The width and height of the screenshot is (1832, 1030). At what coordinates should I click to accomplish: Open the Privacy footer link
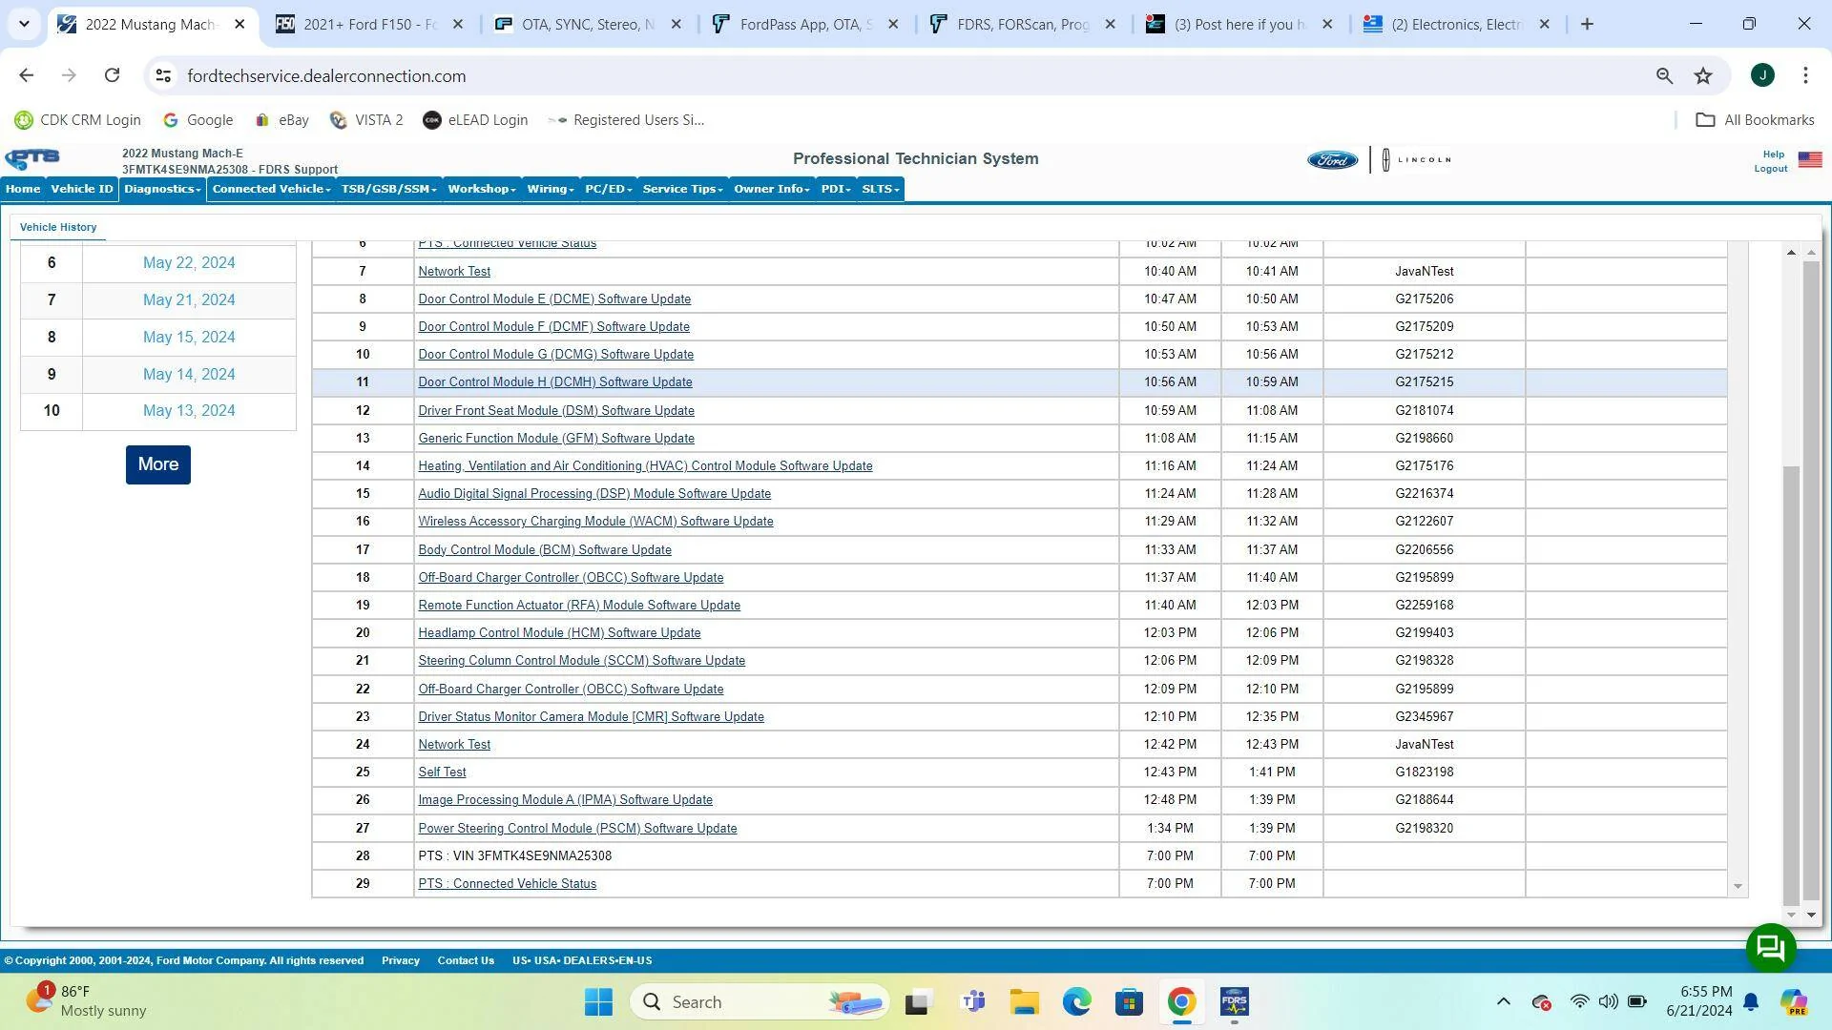pyautogui.click(x=401, y=960)
